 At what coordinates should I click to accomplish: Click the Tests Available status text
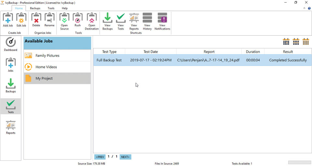point(242,164)
